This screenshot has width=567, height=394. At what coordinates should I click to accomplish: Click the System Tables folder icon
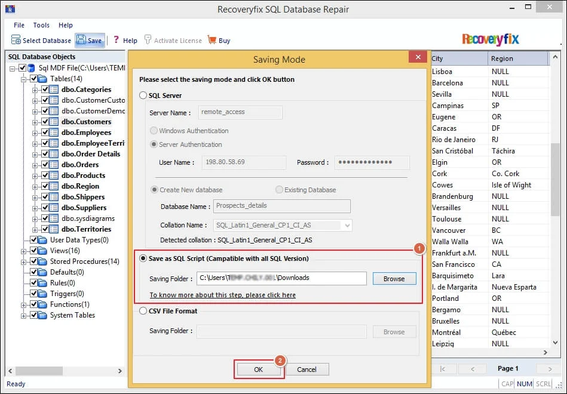pyautogui.click(x=42, y=315)
